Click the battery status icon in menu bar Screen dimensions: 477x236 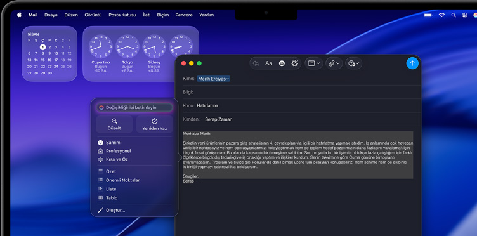coord(428,15)
